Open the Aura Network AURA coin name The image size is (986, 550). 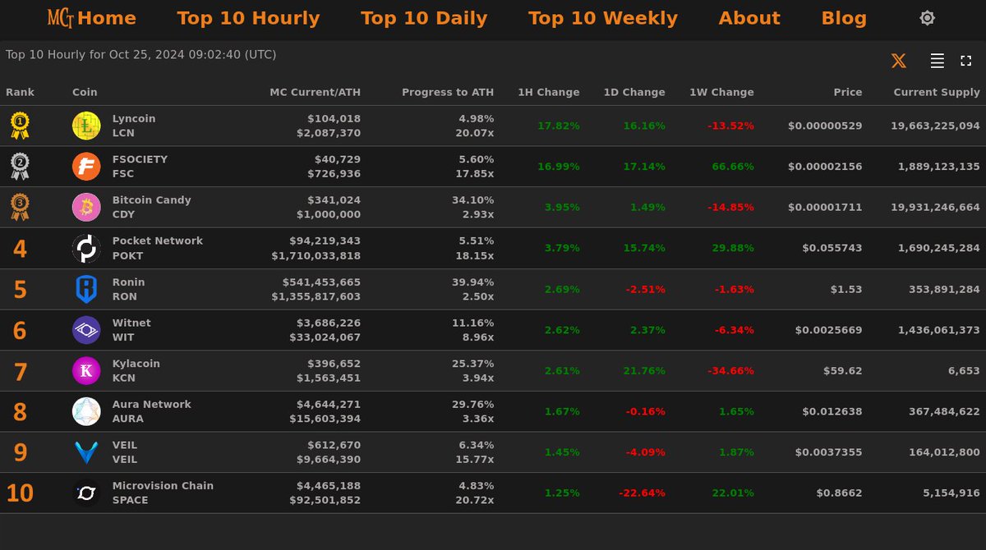(152, 411)
